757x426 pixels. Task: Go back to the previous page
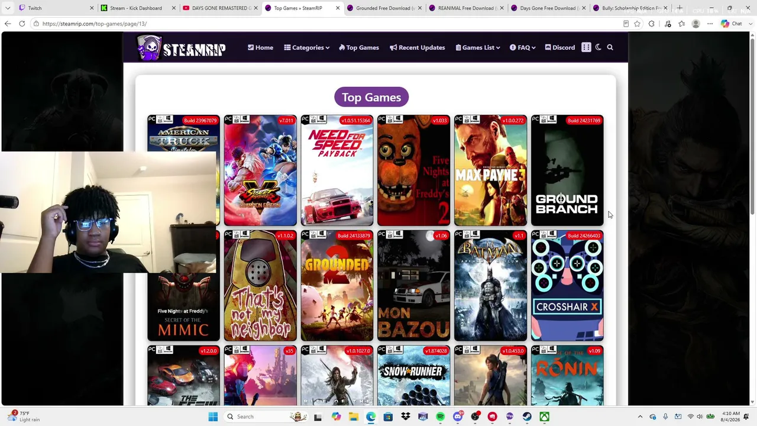[x=8, y=24]
